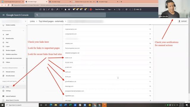Open a new browser tab
Image resolution: width=190 pixels, height=107 pixels.
[121, 2]
